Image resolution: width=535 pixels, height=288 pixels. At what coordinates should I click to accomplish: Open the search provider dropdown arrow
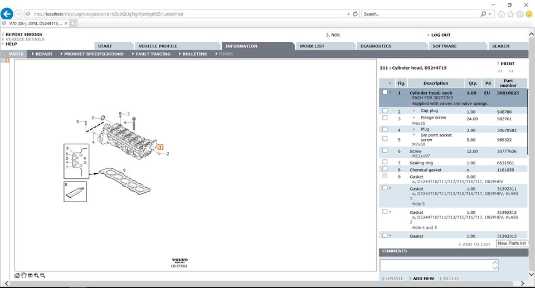coord(490,14)
